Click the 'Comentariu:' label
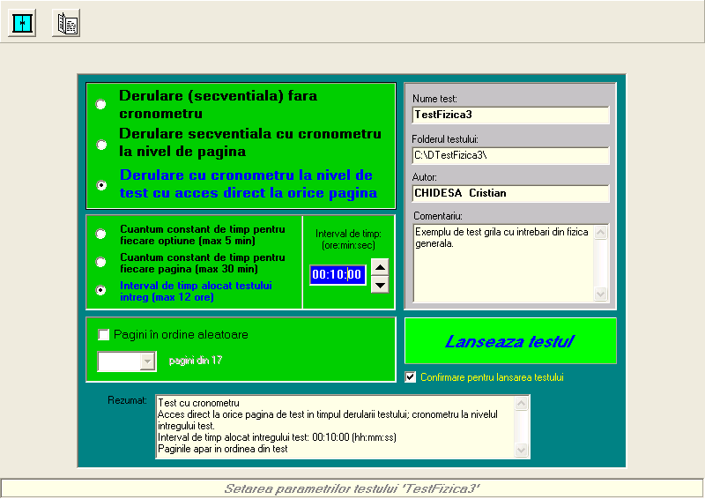The width and height of the screenshot is (705, 499). [437, 216]
